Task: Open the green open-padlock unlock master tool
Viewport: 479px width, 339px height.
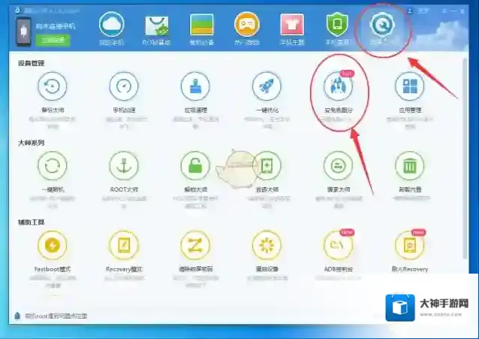Action: tap(195, 166)
